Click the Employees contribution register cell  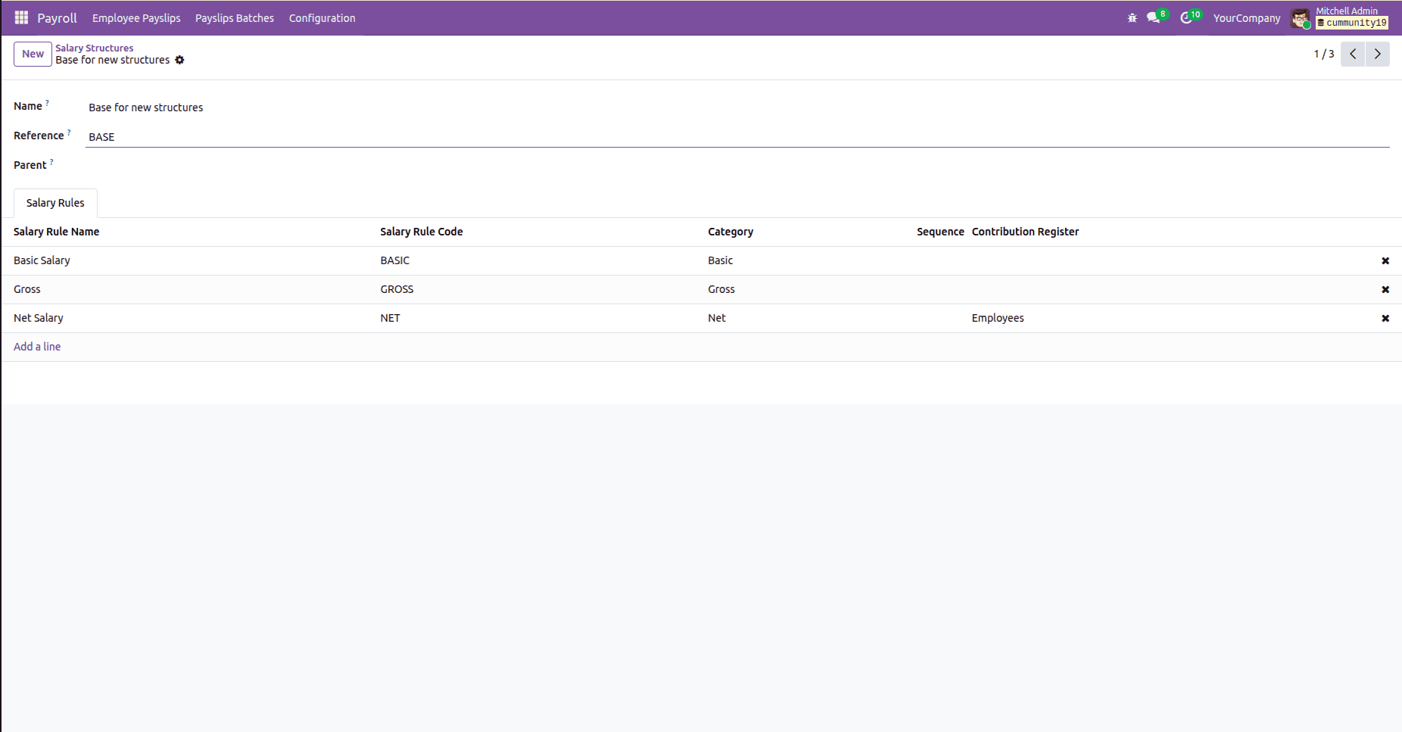tap(998, 318)
